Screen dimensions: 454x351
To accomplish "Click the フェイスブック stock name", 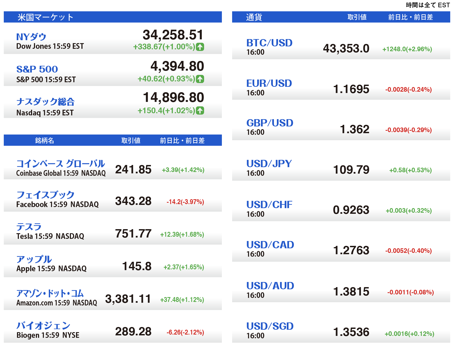I will [x=45, y=195].
